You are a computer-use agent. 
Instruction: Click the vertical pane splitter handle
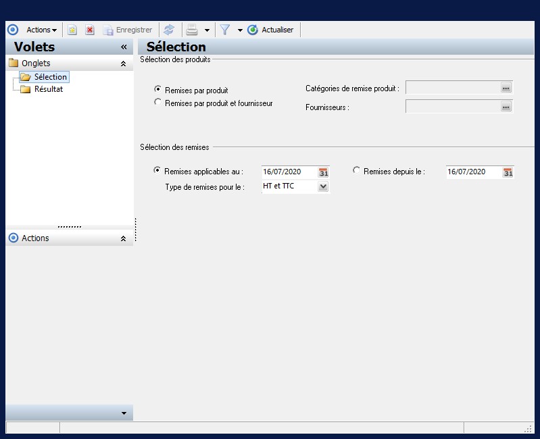coord(136,230)
